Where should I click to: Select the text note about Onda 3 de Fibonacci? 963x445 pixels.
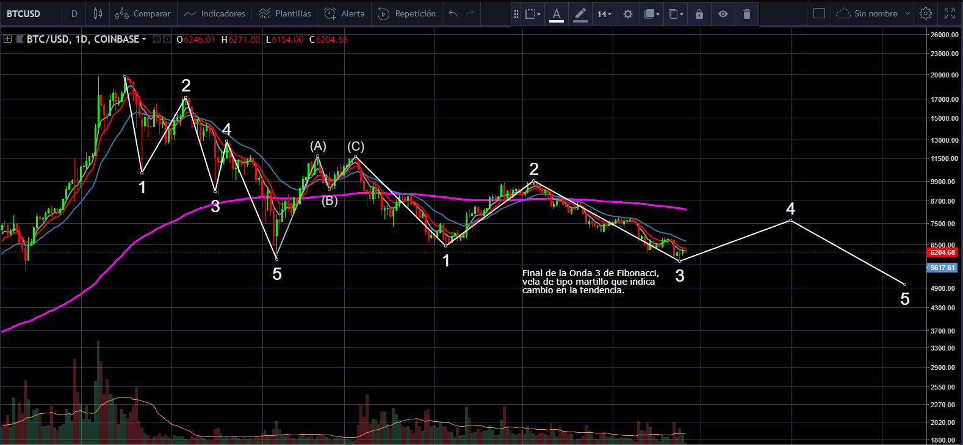(591, 282)
